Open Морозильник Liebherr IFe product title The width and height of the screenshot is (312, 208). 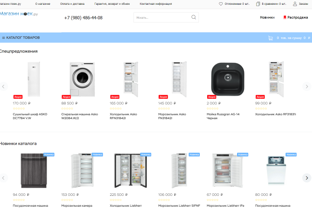pos(225,205)
